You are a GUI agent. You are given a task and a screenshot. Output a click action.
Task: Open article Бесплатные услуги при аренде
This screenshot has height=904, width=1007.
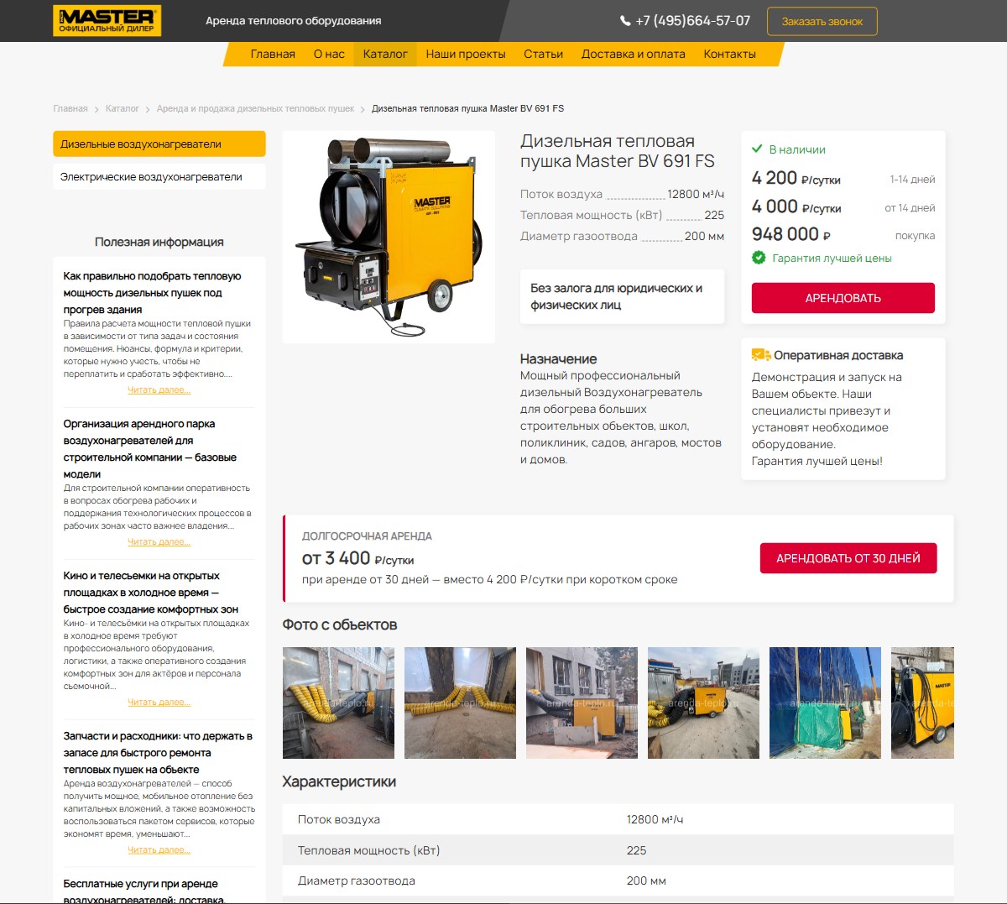pos(144,891)
